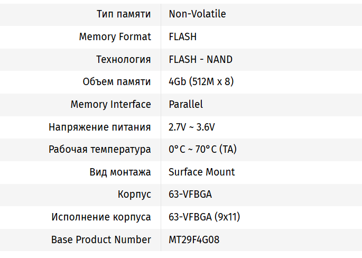Select the "FLASH" memory format value
This screenshot has width=362, height=258.
[182, 37]
